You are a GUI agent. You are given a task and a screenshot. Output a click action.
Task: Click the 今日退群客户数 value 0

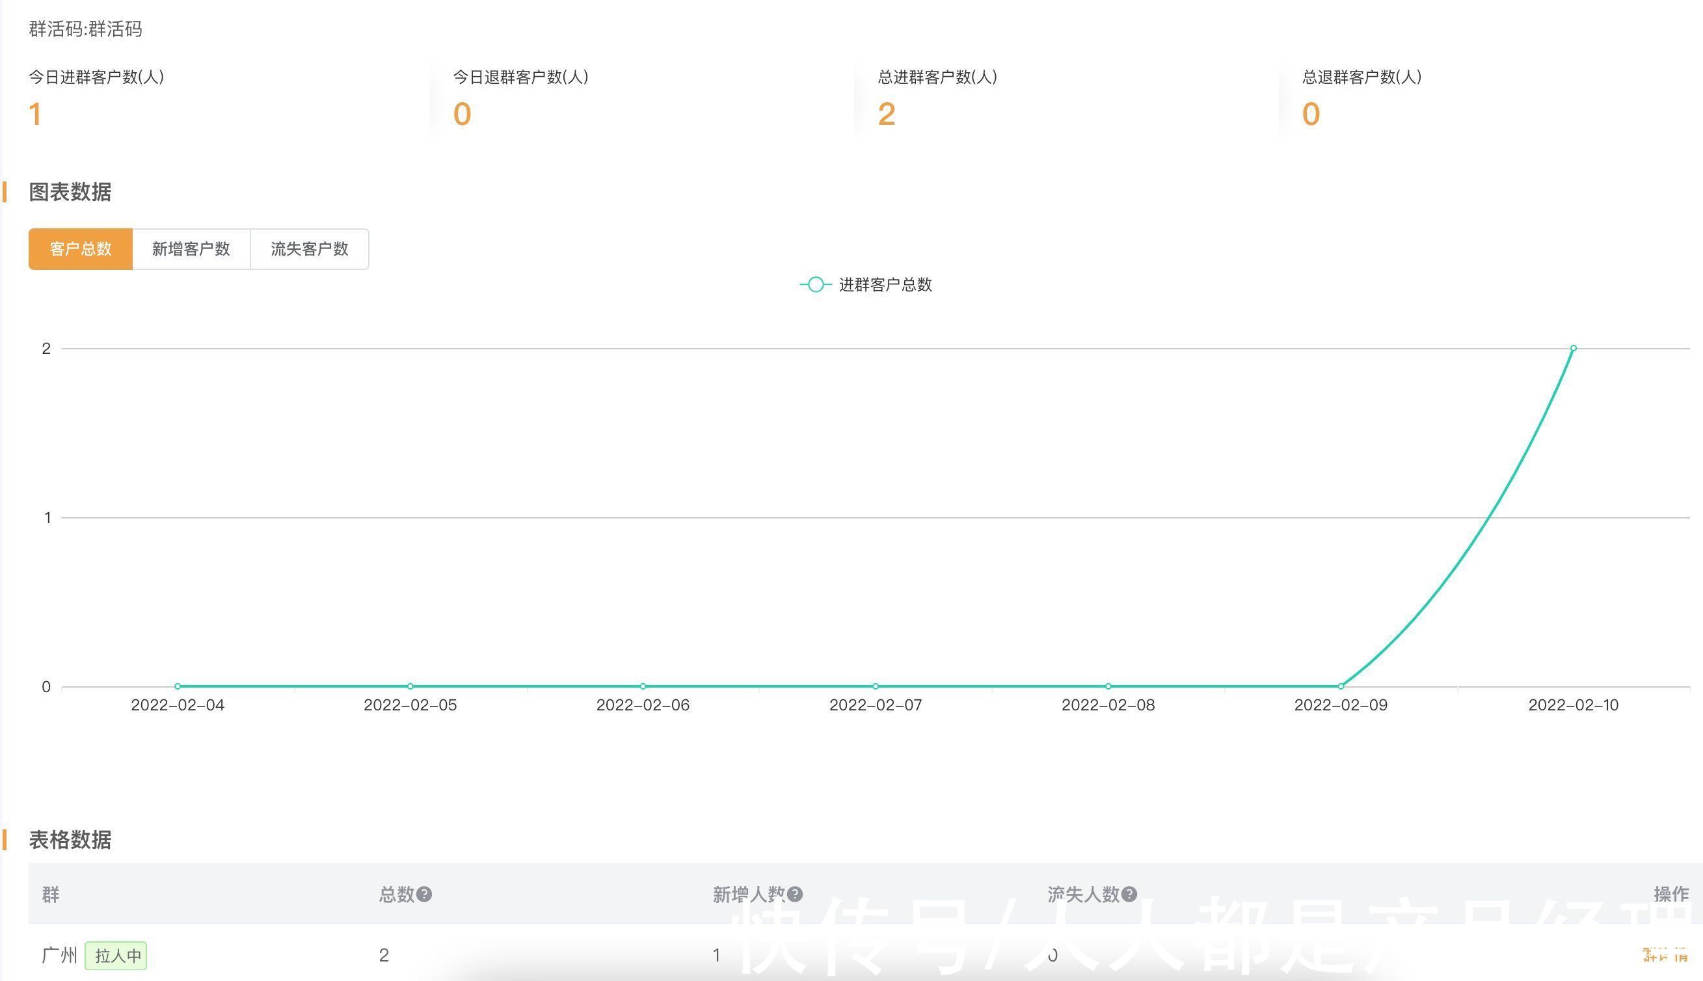[x=462, y=114]
